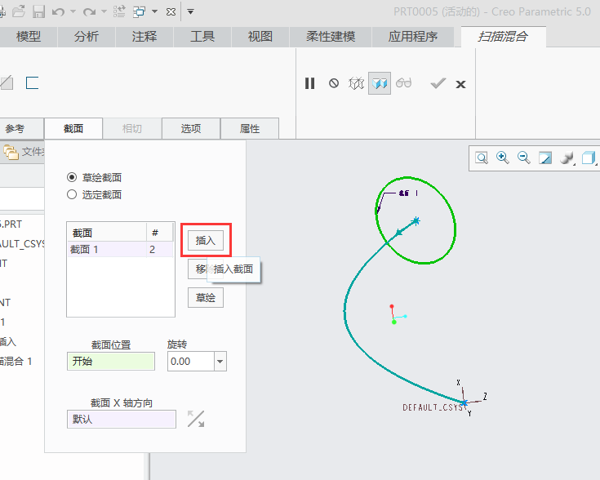The height and width of the screenshot is (480, 600).
Task: Toggle the Create Thin Feature icon
Action: (32, 83)
